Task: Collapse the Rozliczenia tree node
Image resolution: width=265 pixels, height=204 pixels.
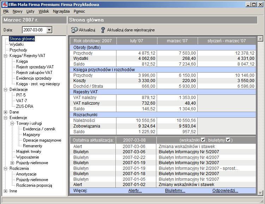Action: coord(5,168)
